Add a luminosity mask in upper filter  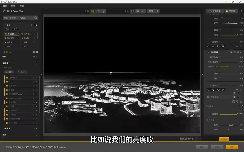223,46
